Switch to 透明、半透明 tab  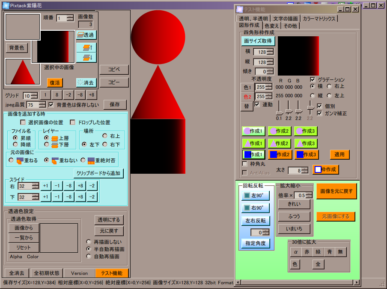click(x=253, y=19)
